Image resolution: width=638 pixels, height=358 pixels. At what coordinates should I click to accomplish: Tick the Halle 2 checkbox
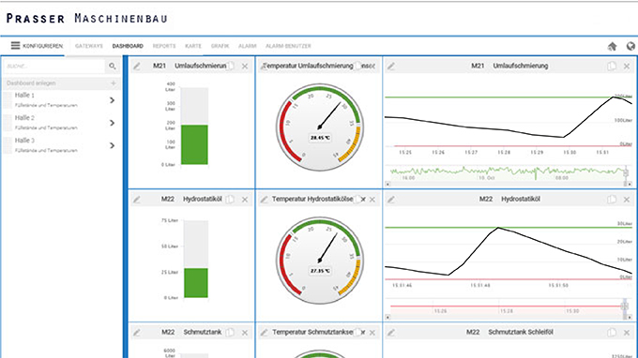click(x=8, y=123)
